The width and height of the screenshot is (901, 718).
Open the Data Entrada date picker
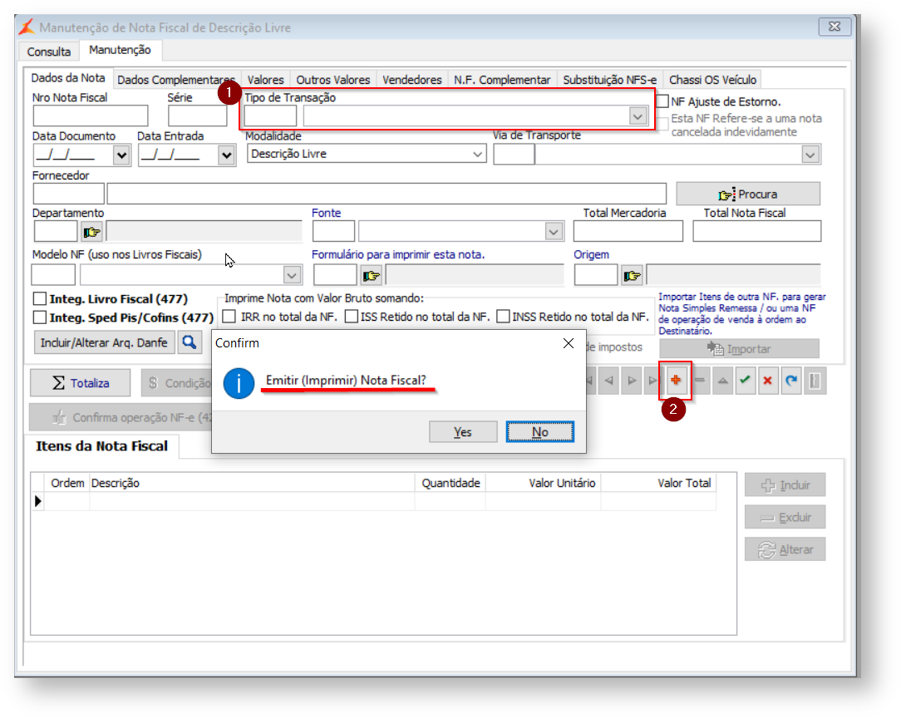[x=226, y=155]
